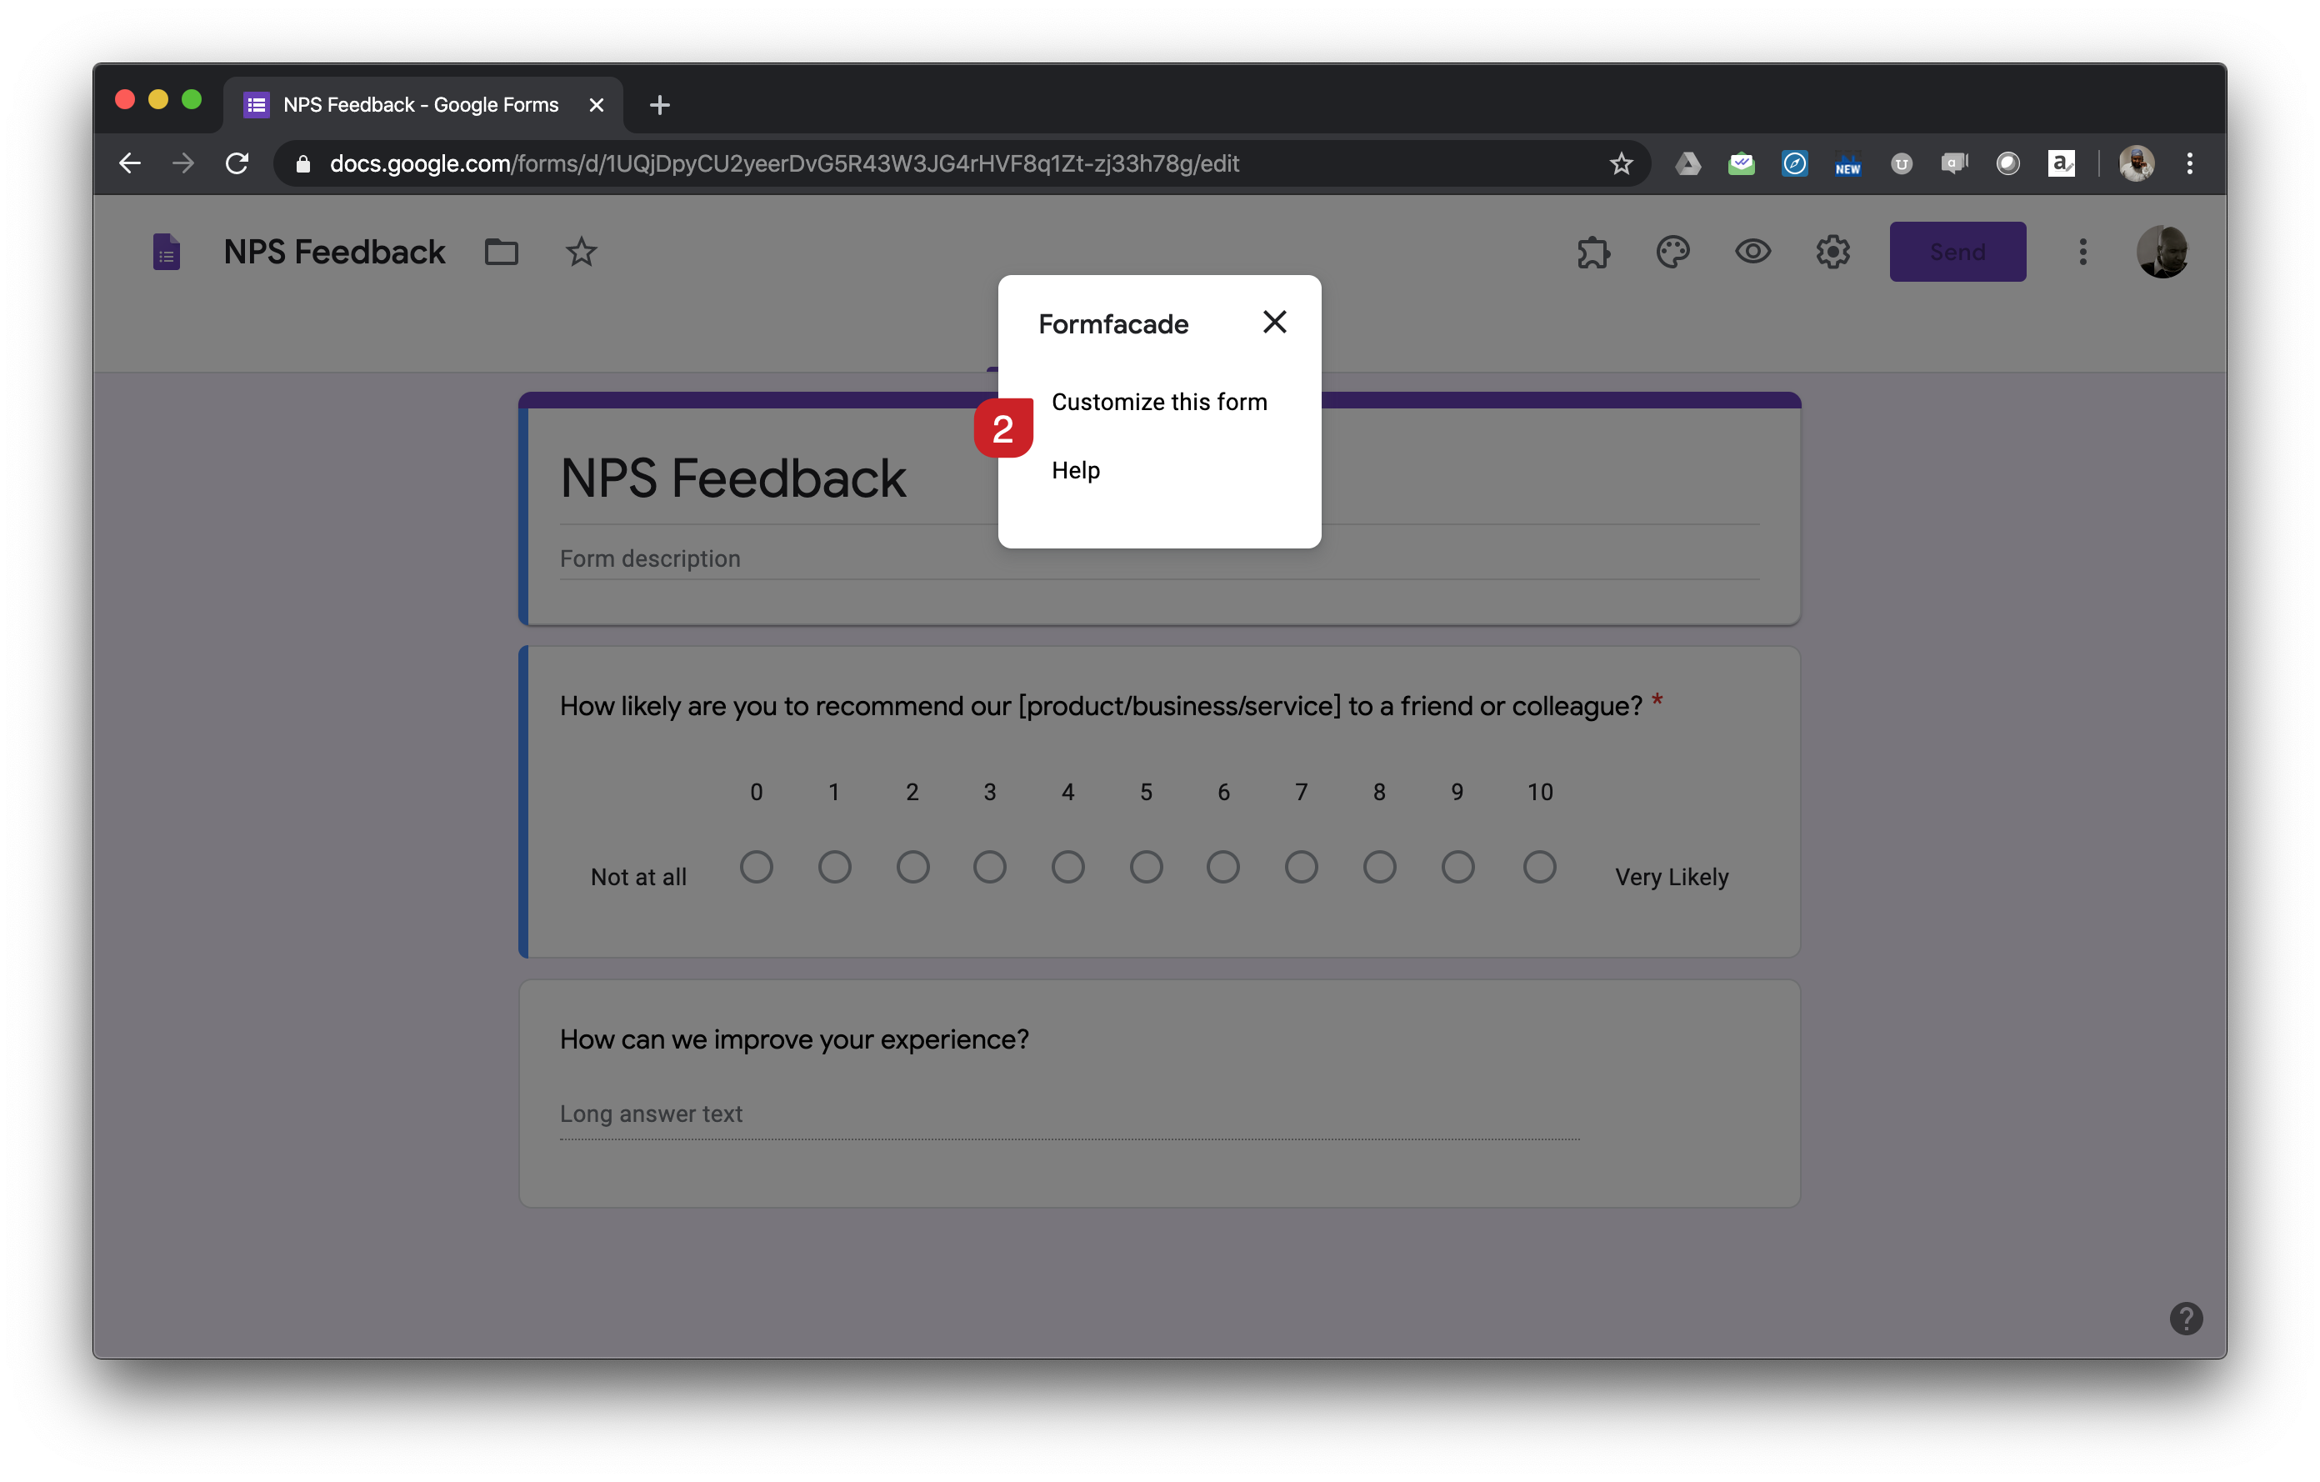Screen dimensions: 2320x1482
Task: Open the form's three-dot more menu
Action: pos(2082,252)
